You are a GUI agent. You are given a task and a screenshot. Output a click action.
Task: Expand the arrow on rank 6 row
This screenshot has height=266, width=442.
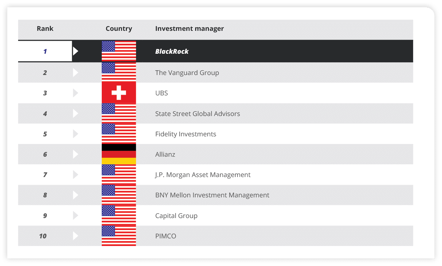(75, 154)
